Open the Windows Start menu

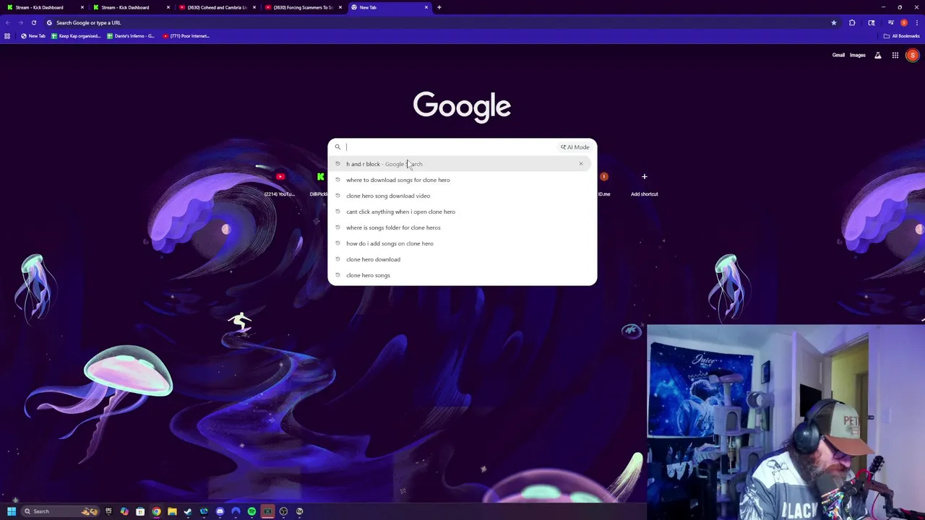(12, 511)
